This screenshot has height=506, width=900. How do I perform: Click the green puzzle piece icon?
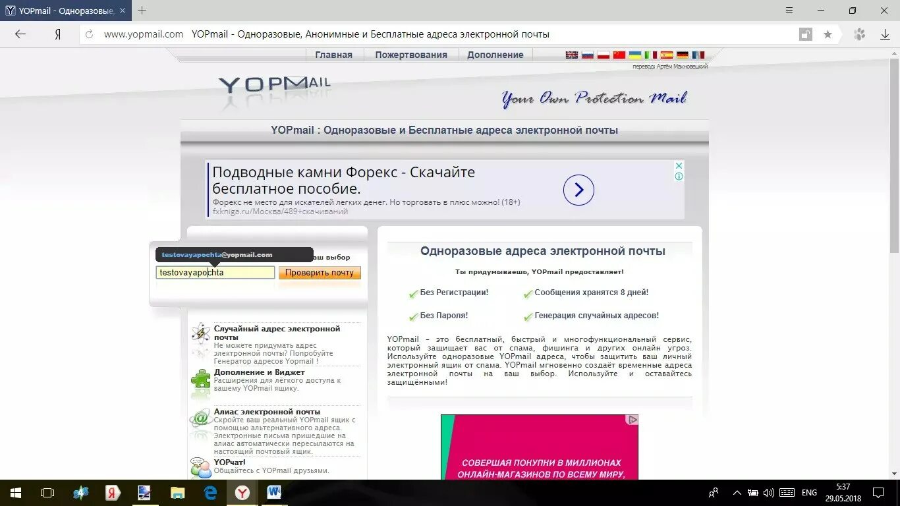click(x=200, y=379)
